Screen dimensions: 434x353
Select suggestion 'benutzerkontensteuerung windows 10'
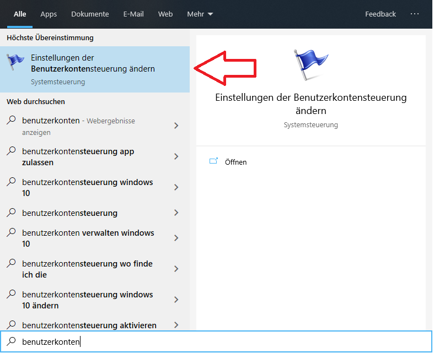(x=95, y=187)
